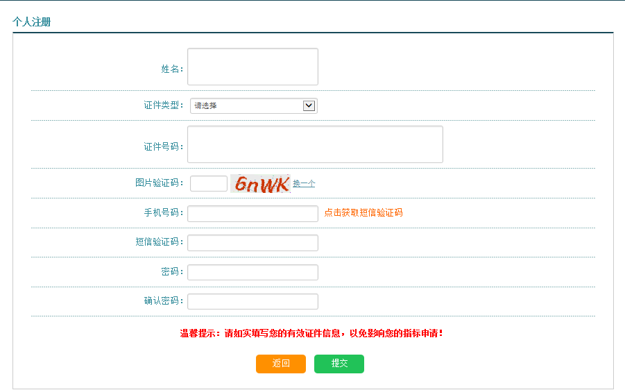This screenshot has height=390, width=625.
Task: Click the arrow button of 证件类型 combo box
Action: (309, 105)
